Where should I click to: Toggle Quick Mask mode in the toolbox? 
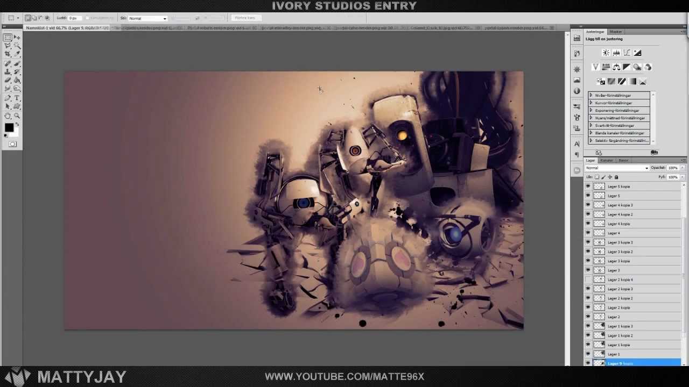click(x=12, y=144)
